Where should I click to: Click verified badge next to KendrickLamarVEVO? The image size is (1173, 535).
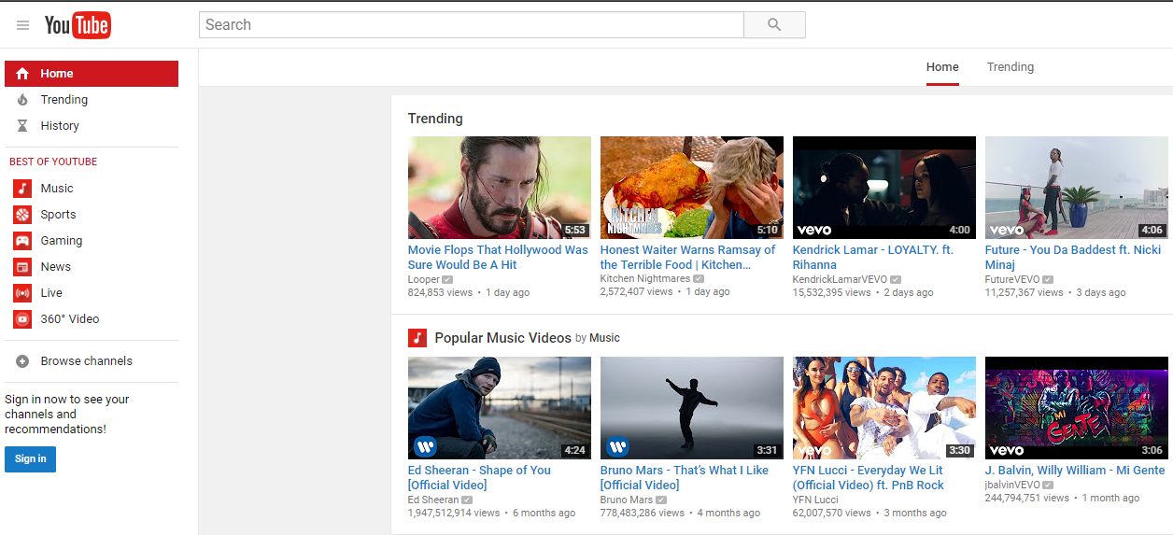tap(896, 279)
